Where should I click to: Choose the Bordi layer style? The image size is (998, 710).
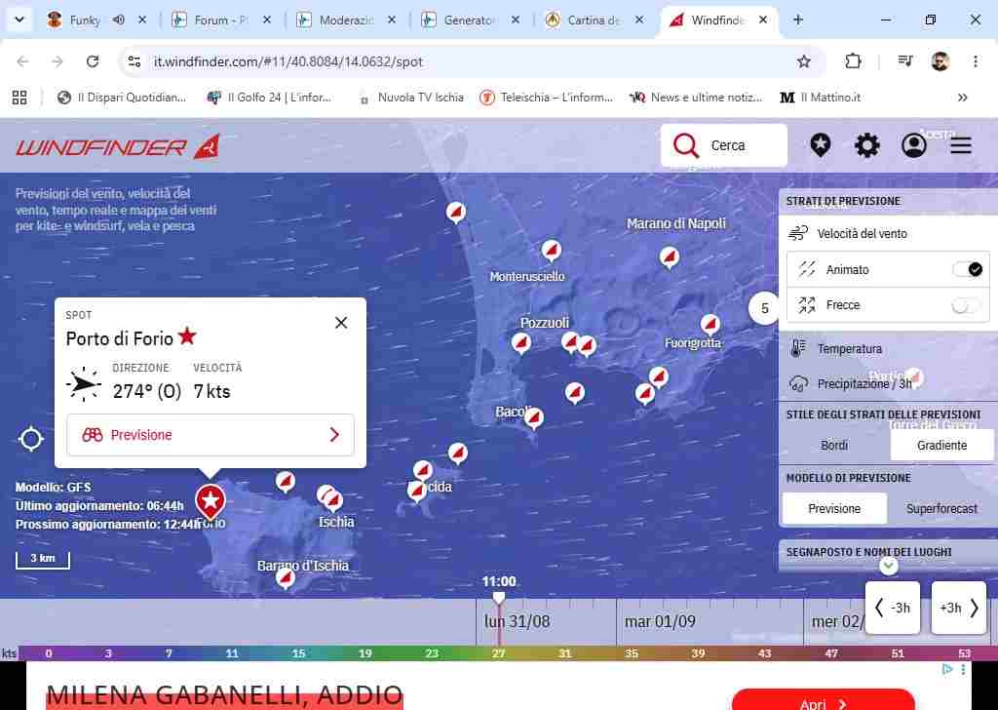click(x=834, y=445)
